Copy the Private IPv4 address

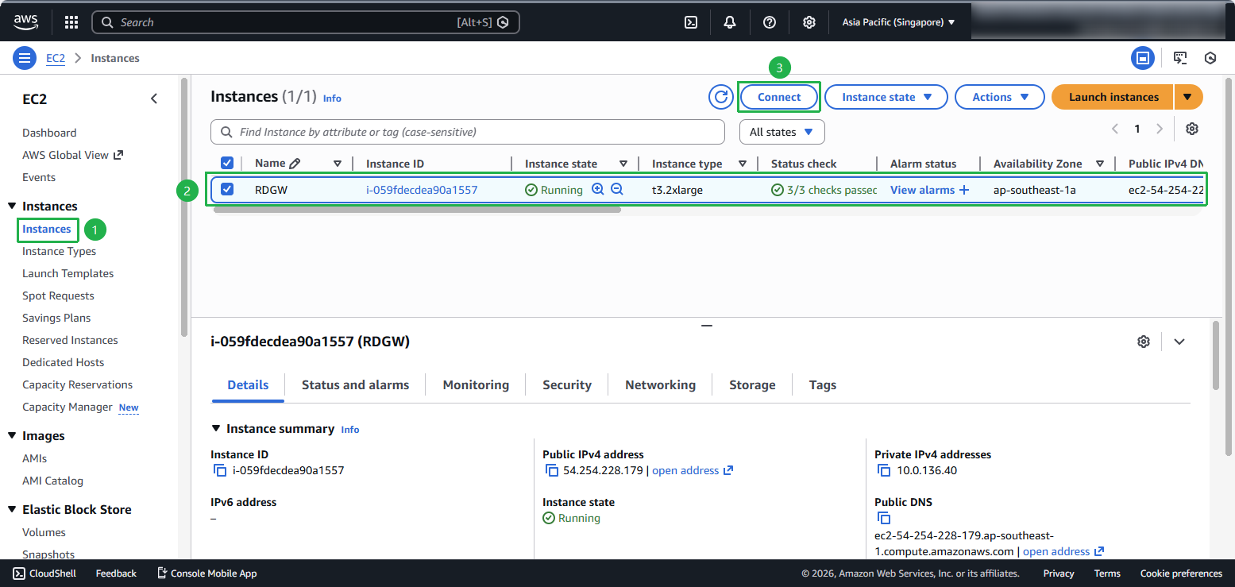click(884, 470)
